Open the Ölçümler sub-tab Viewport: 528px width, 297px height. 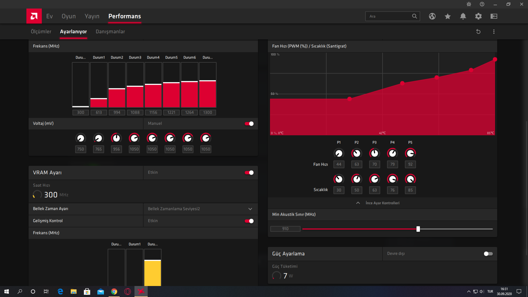[x=41, y=32]
